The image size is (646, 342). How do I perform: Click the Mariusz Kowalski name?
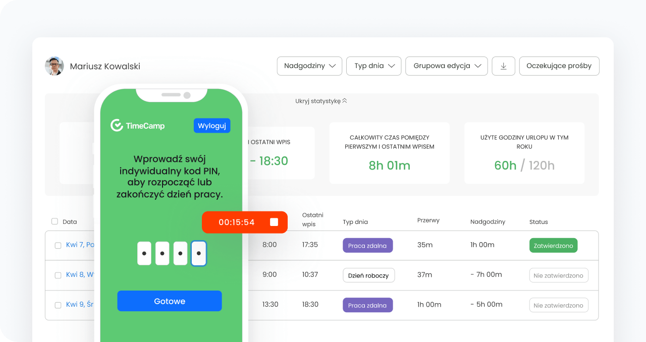coord(105,67)
